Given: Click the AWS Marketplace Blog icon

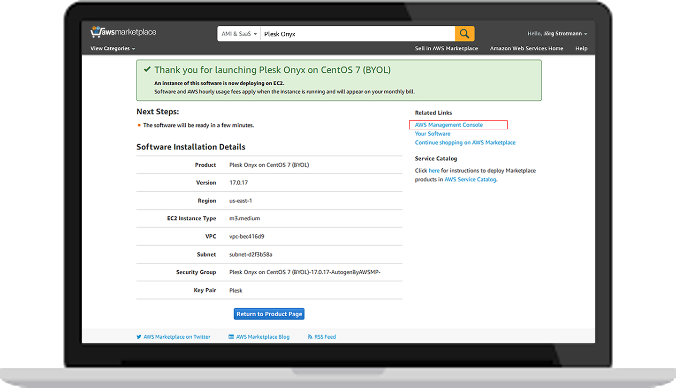Looking at the screenshot, I should 231,337.
